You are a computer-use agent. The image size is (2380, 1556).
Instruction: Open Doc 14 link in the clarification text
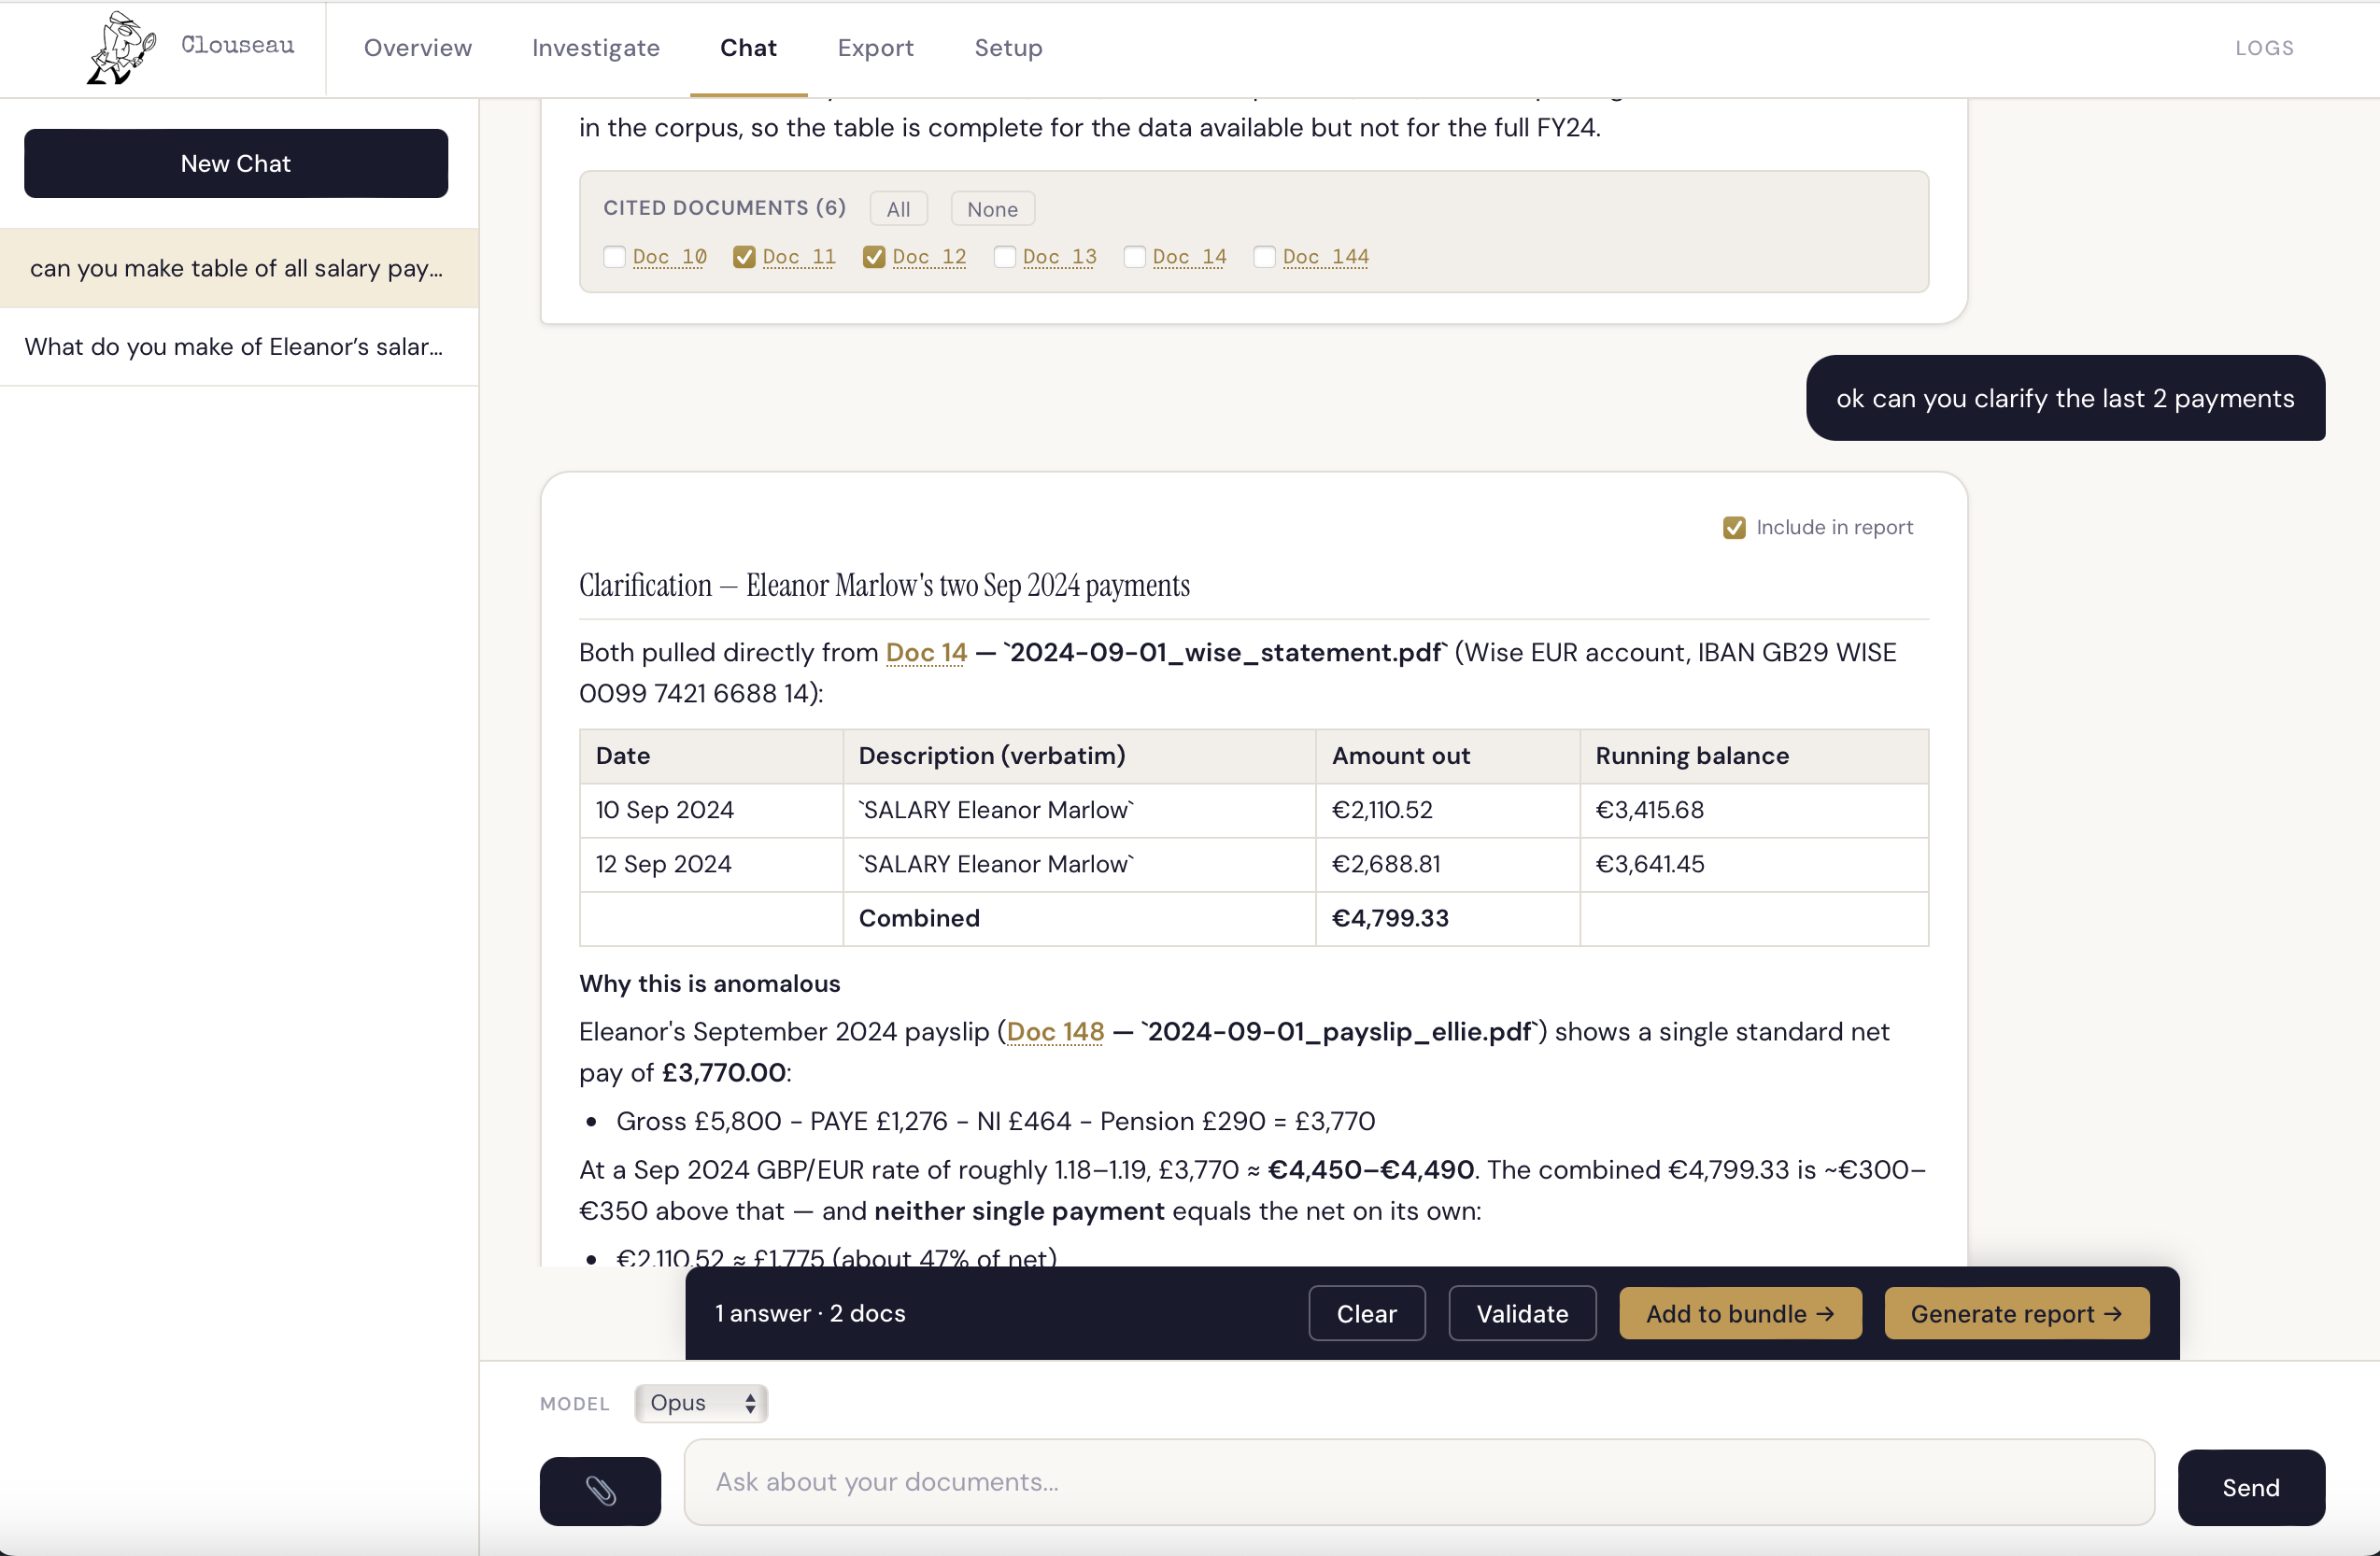coord(926,652)
